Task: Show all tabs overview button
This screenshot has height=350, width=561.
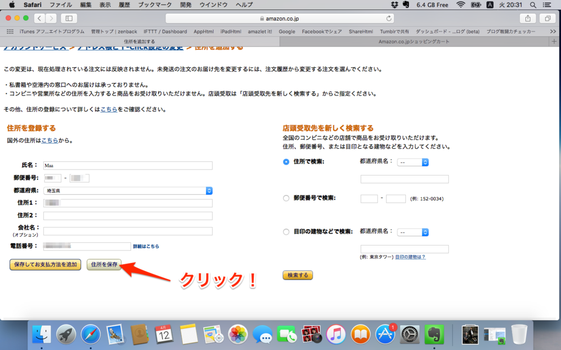Action: coord(547,18)
